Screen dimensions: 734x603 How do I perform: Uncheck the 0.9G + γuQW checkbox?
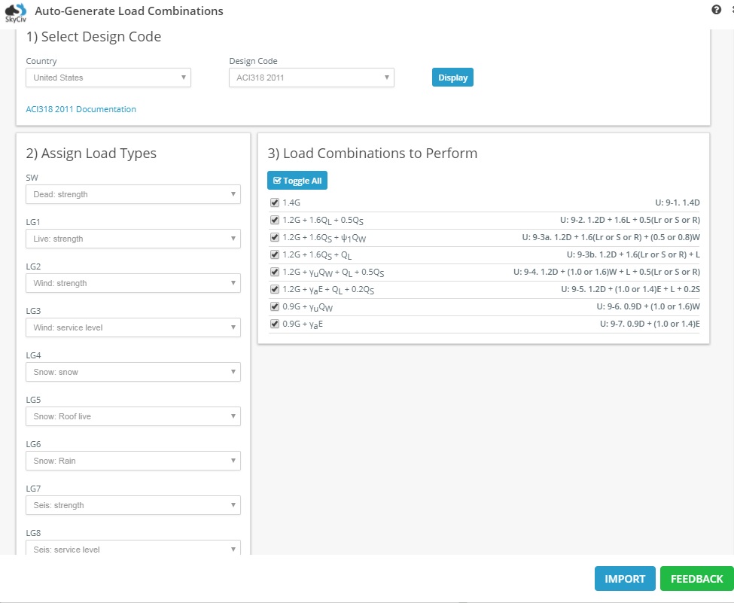coord(275,306)
